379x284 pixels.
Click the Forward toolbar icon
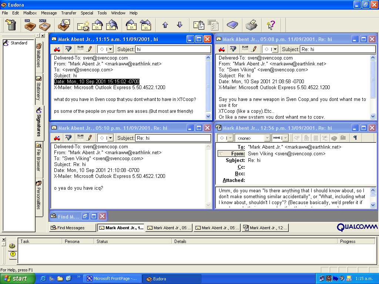coord(131,25)
